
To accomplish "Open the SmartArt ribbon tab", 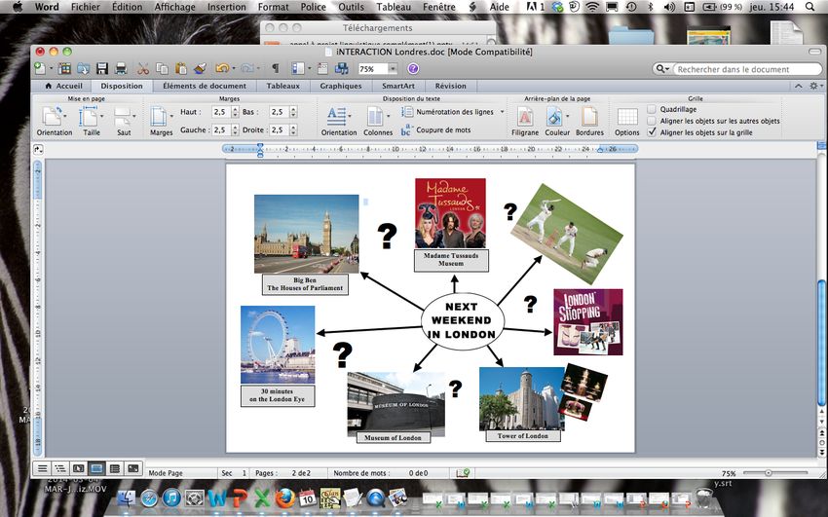I will click(398, 86).
